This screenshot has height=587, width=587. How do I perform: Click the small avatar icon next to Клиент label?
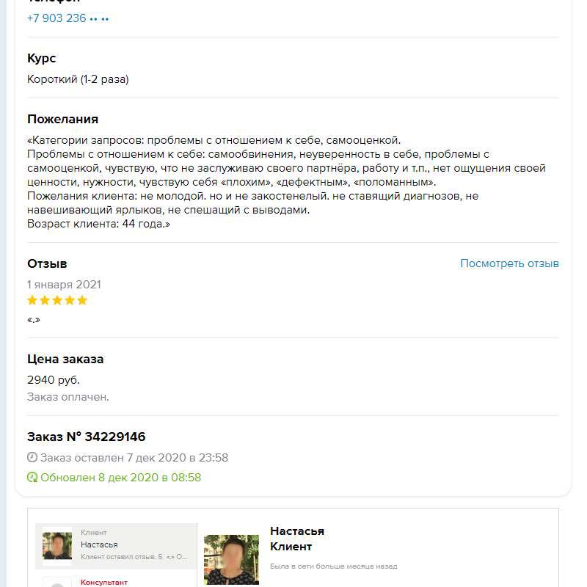58,546
